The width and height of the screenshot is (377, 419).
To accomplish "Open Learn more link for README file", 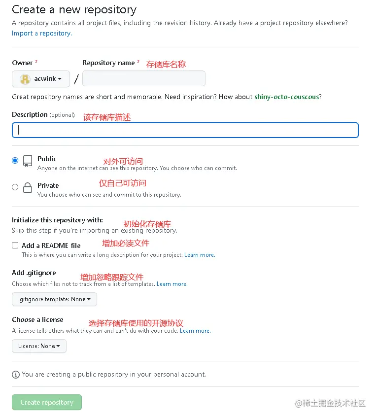I will [x=200, y=255].
